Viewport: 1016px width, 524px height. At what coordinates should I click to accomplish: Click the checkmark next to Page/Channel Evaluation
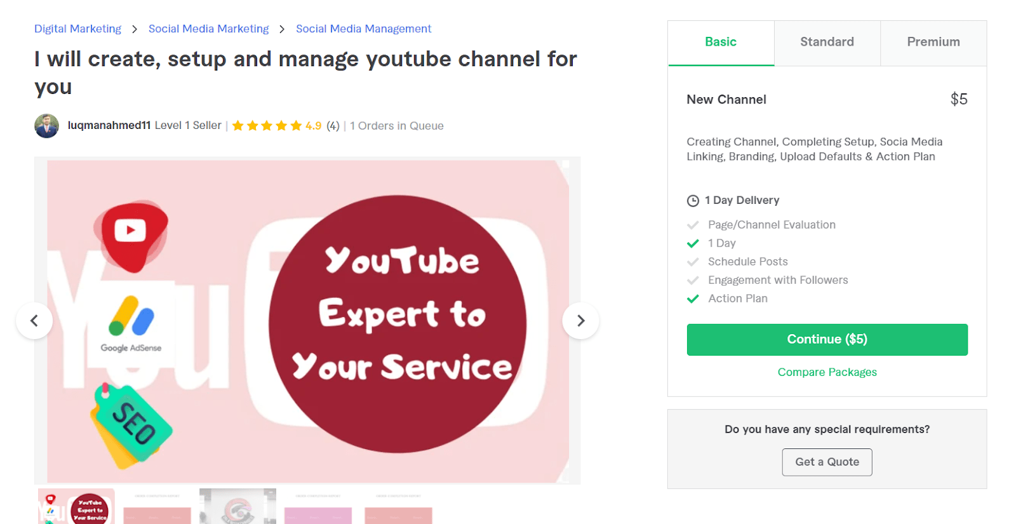click(x=693, y=225)
